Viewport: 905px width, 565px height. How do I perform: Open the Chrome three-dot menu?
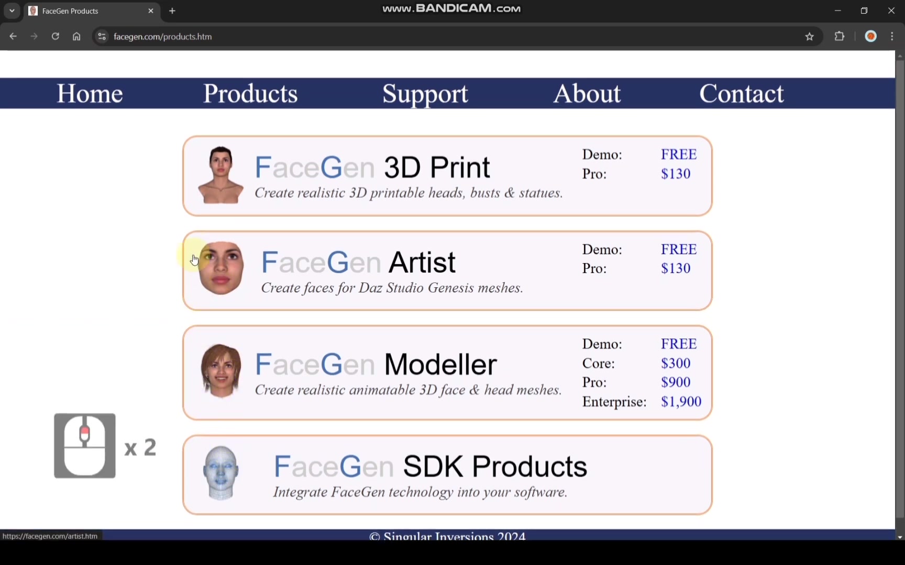[x=892, y=37]
